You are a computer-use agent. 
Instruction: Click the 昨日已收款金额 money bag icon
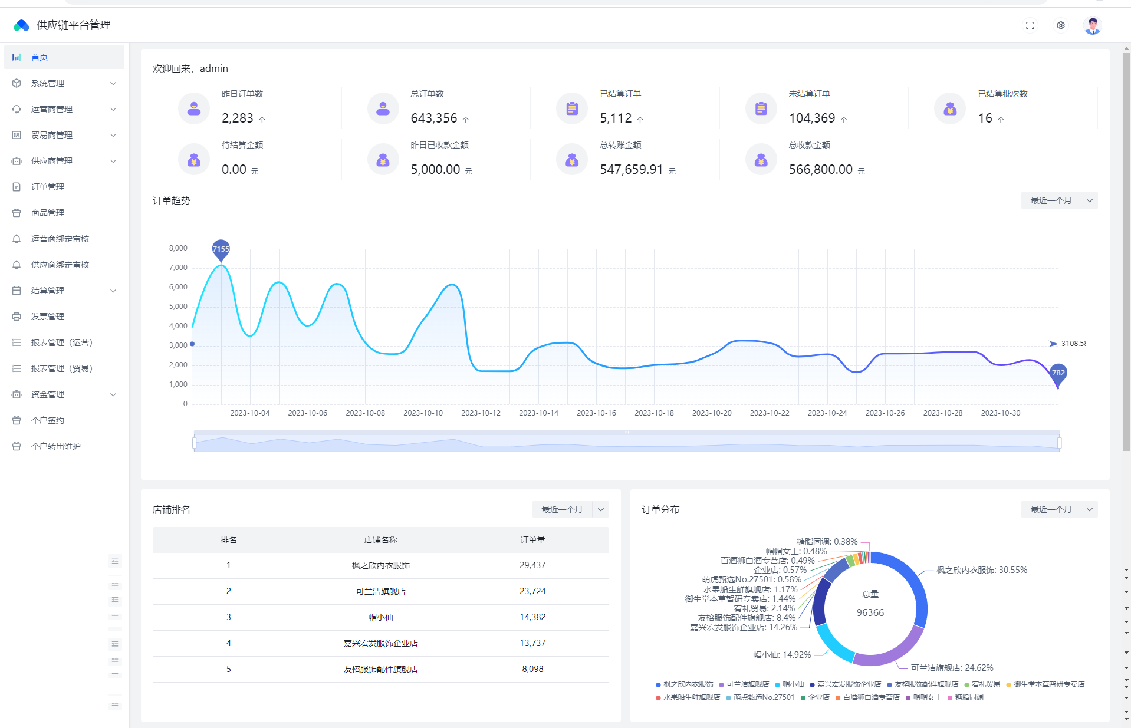pos(383,160)
